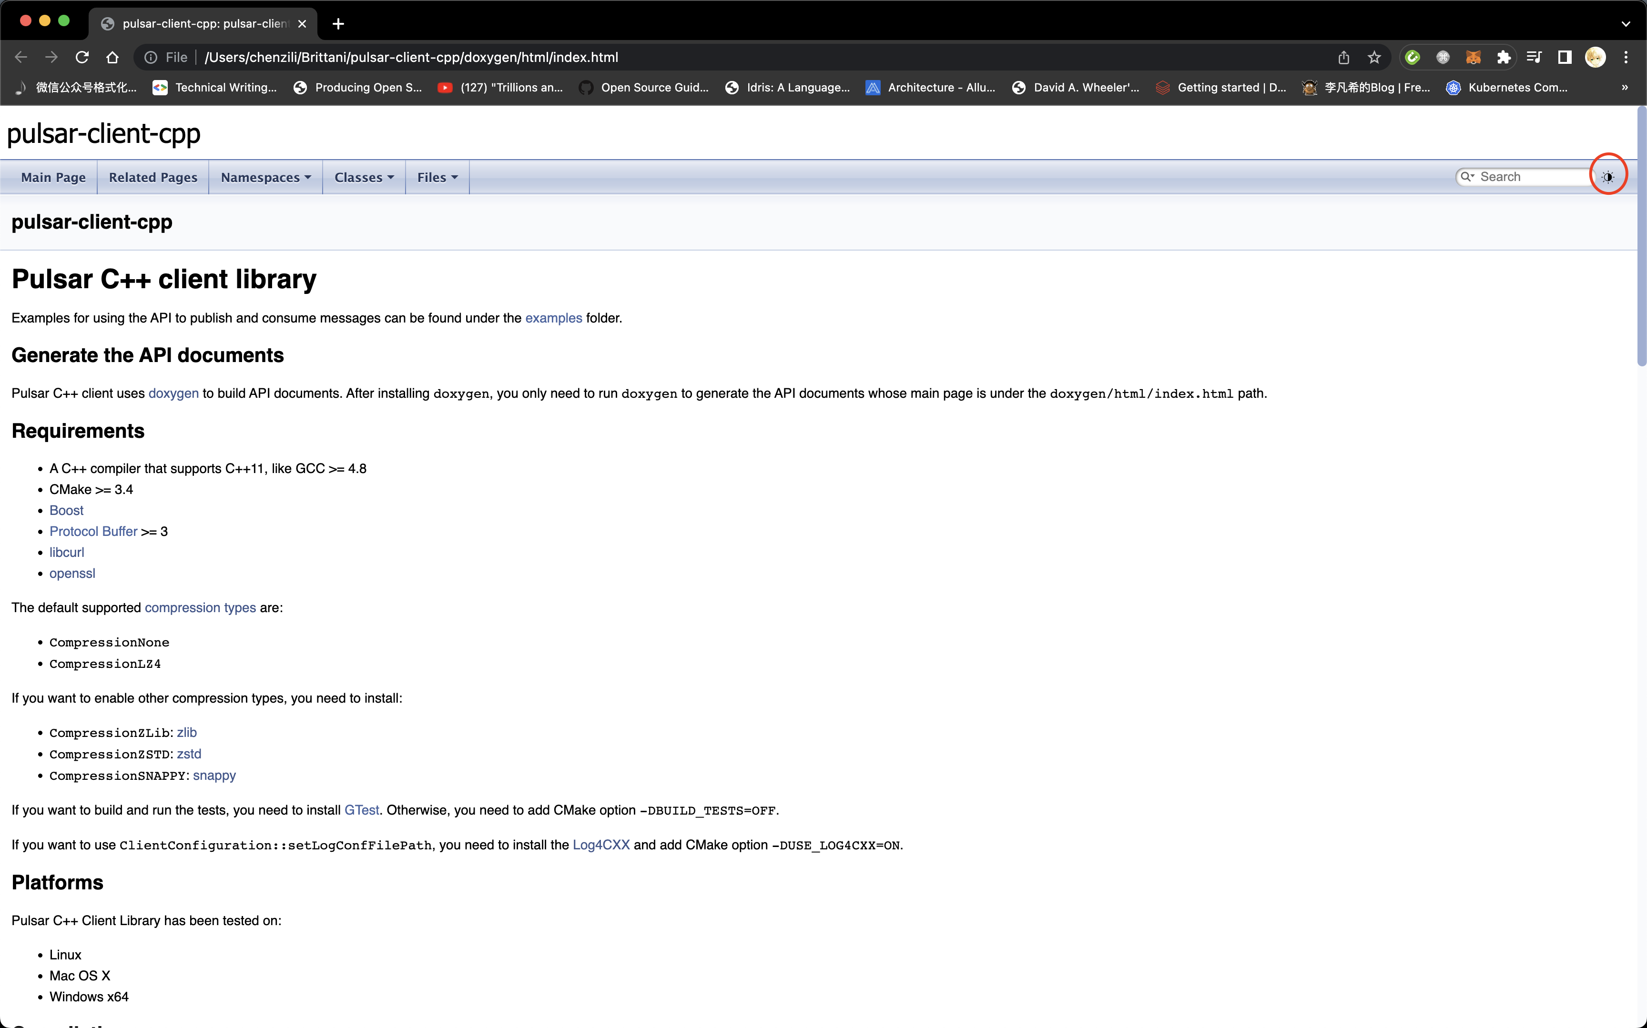The image size is (1647, 1028).
Task: Show hidden bookmarks with the chevron
Action: 1625,88
